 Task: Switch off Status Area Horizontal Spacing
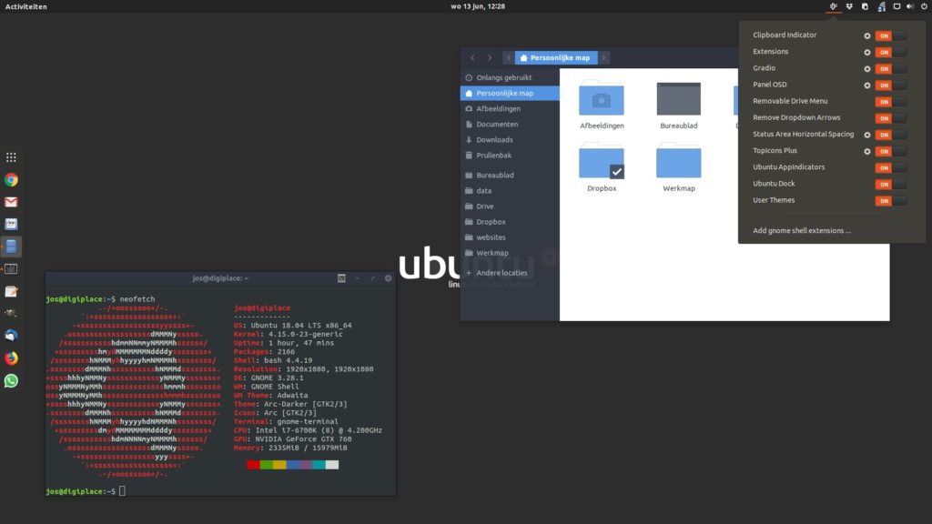tap(890, 135)
